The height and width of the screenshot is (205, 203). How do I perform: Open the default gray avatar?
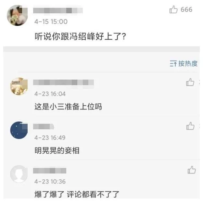tap(19, 174)
